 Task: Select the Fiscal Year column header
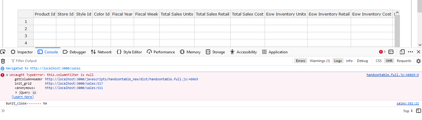pos(123,14)
